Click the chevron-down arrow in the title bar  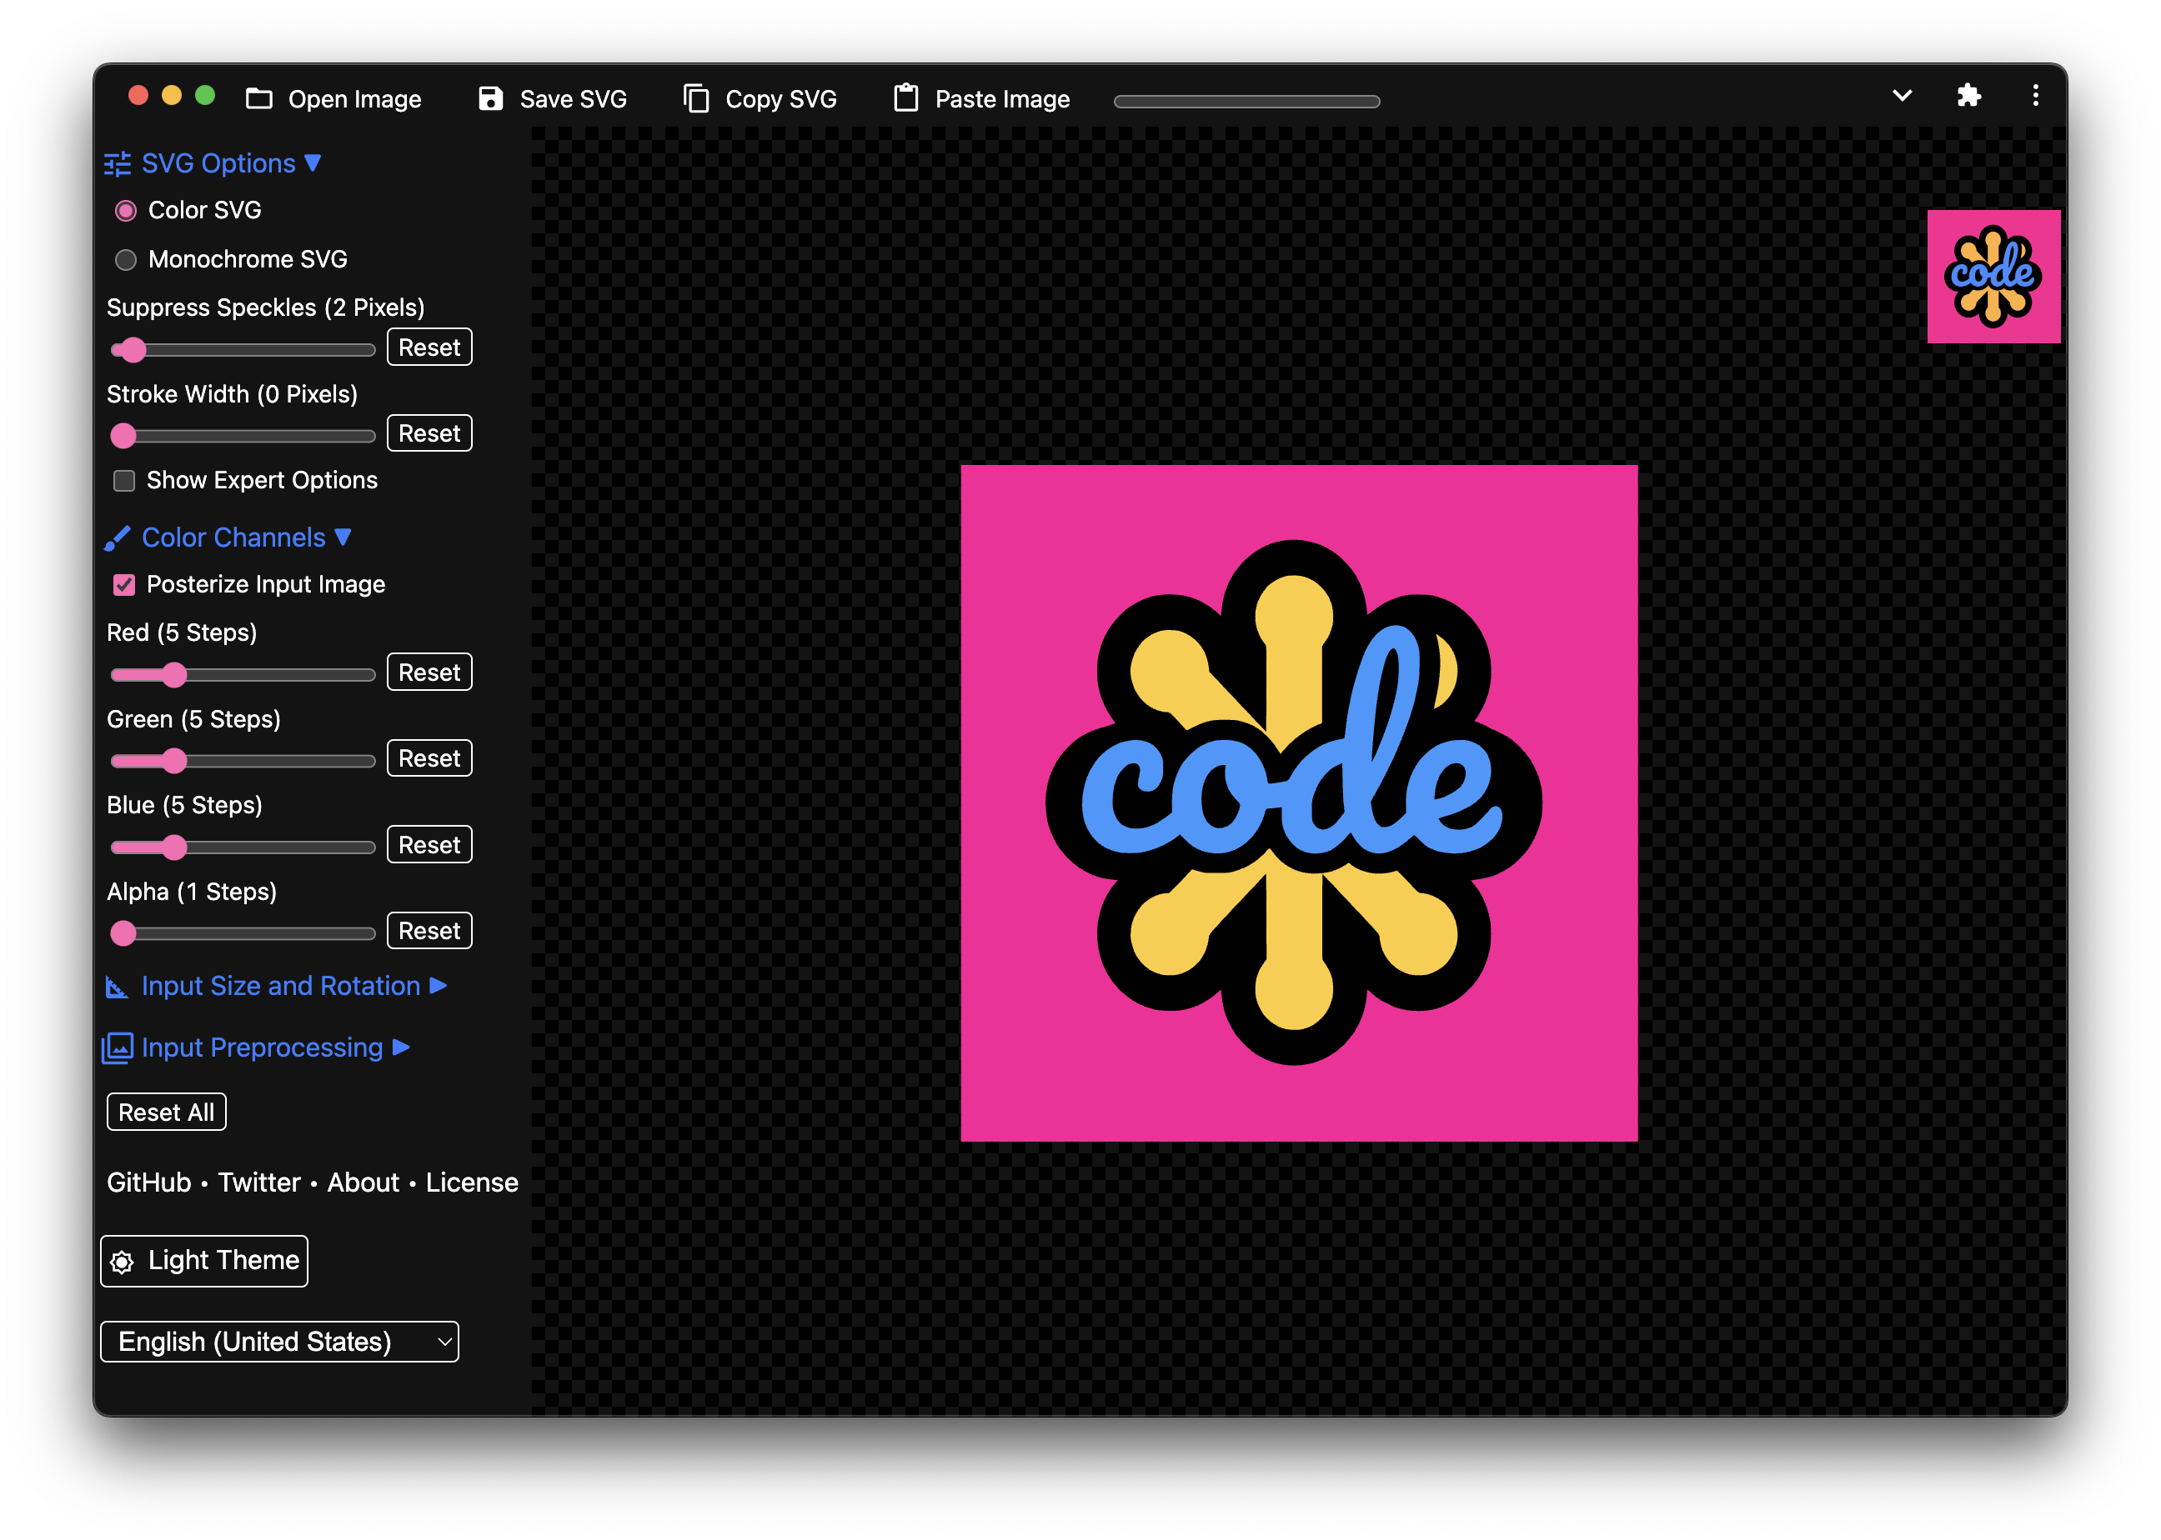(1902, 96)
